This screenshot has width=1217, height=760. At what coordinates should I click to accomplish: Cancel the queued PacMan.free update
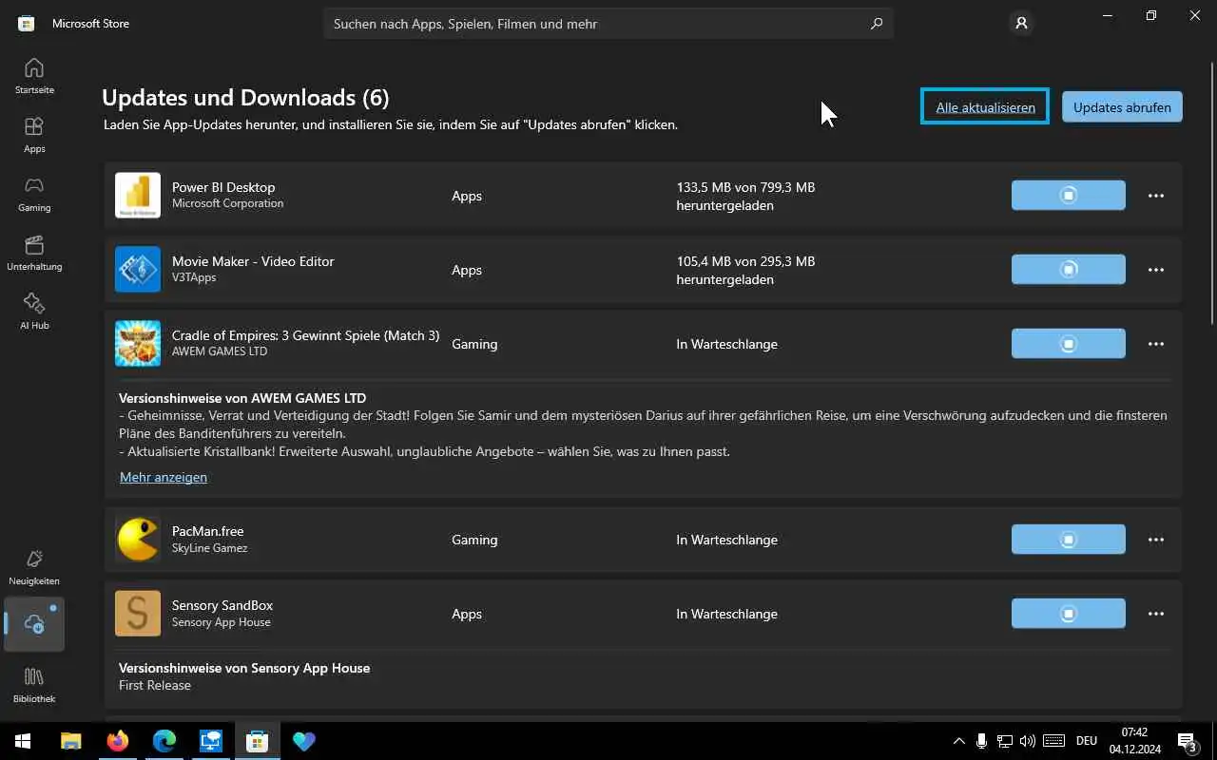(x=1068, y=540)
